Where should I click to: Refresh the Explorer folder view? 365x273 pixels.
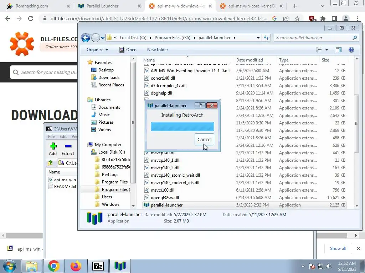click(x=266, y=38)
